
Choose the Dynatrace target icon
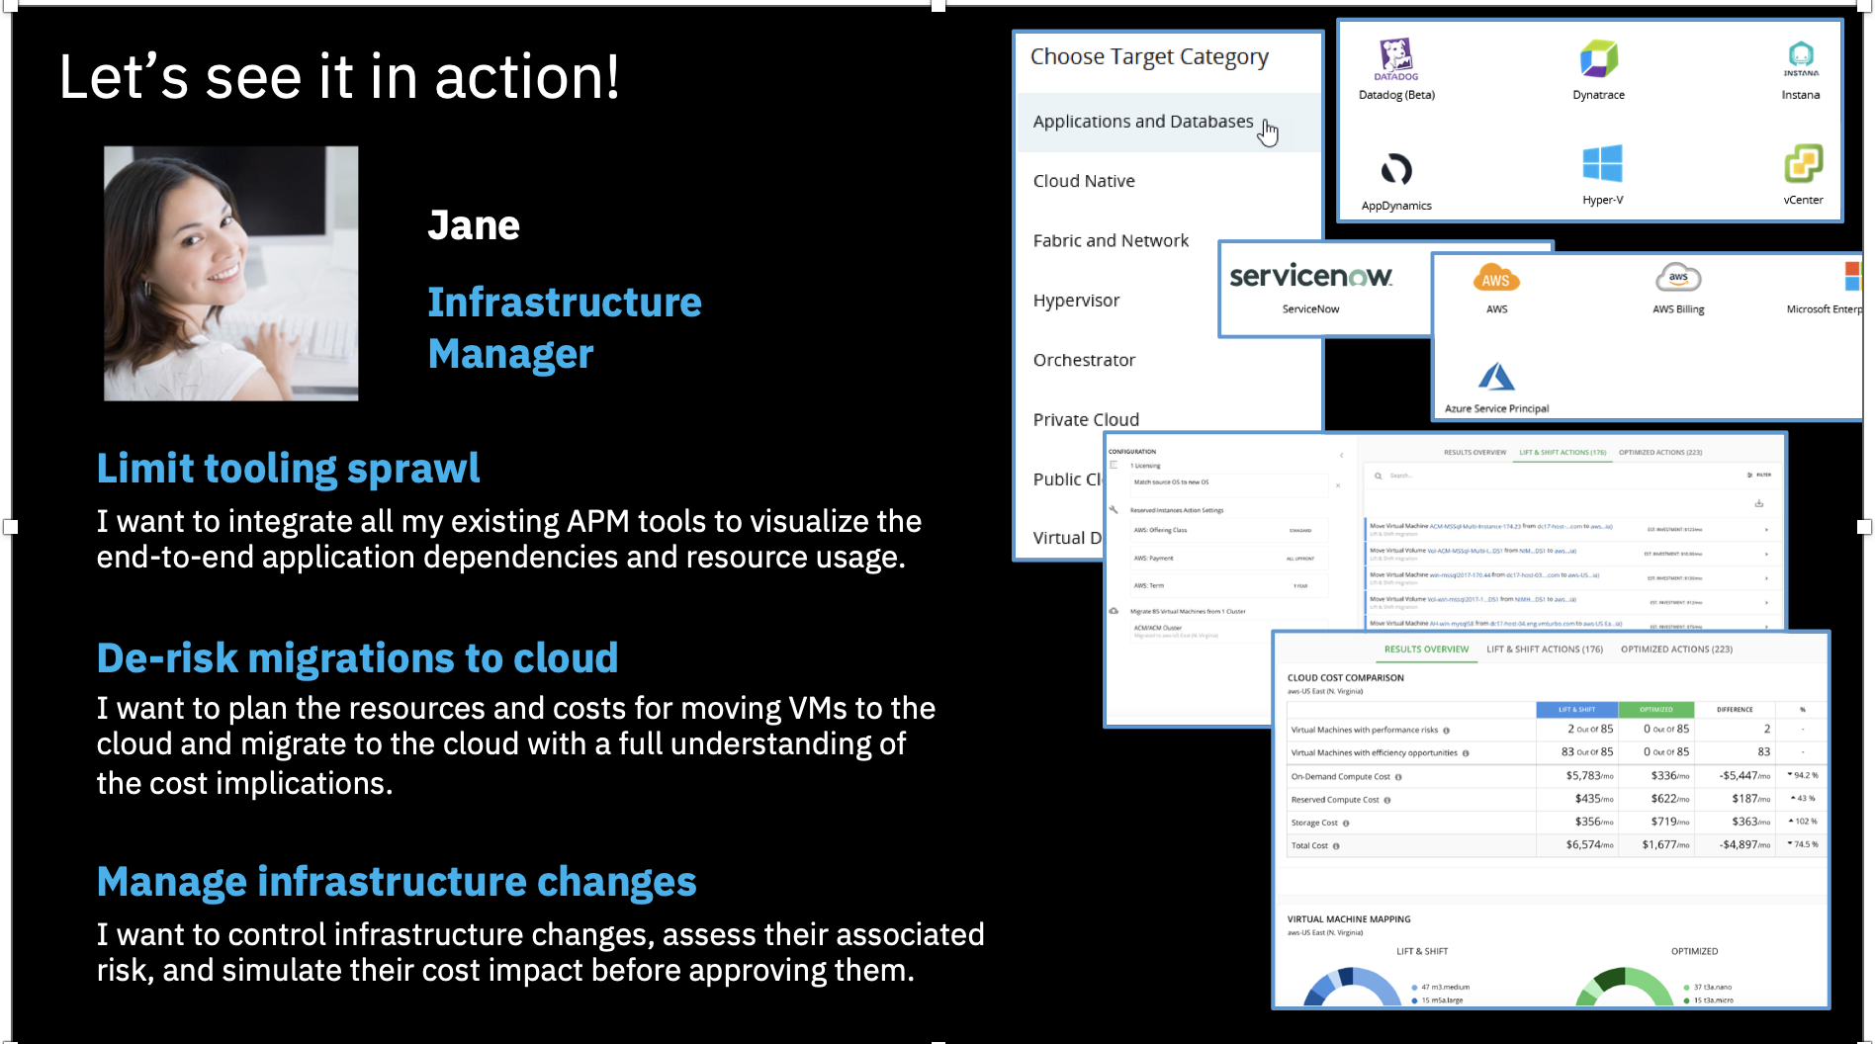1598,58
